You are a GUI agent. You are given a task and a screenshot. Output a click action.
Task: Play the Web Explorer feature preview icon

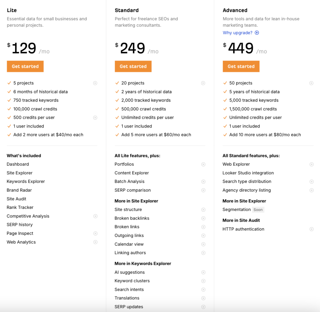pos(312,164)
